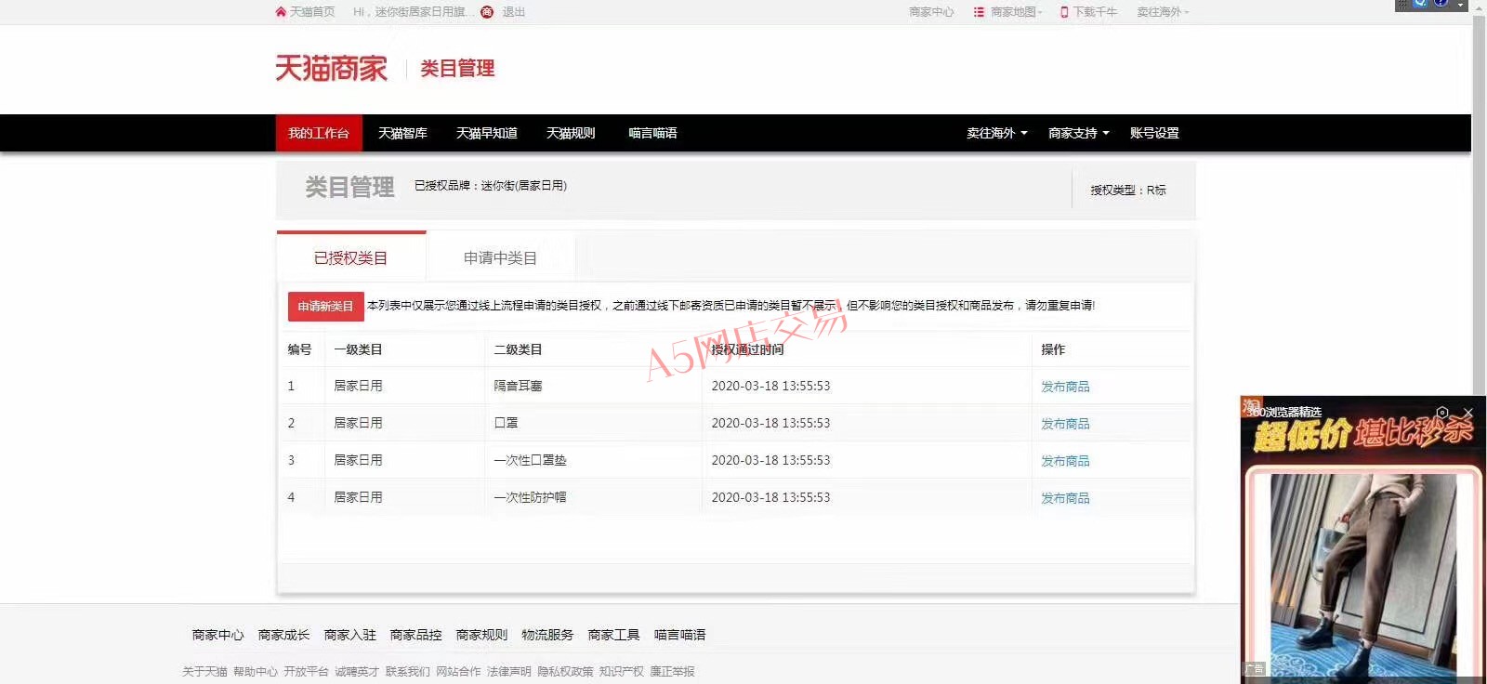Click the 一级类目 column header
Image resolution: width=1487 pixels, height=684 pixels.
point(358,349)
